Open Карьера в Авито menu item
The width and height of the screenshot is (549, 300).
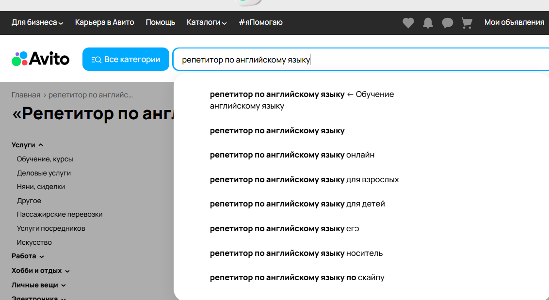pos(104,23)
